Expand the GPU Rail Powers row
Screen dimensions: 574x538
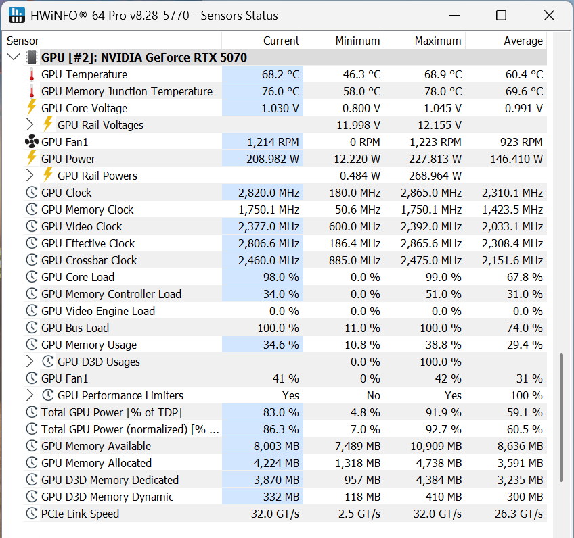click(x=30, y=176)
